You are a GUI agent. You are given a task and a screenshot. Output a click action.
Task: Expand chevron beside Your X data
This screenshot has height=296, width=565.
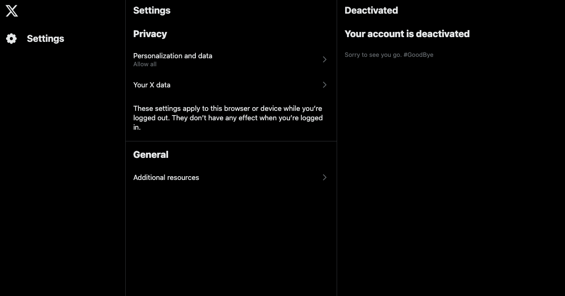324,85
